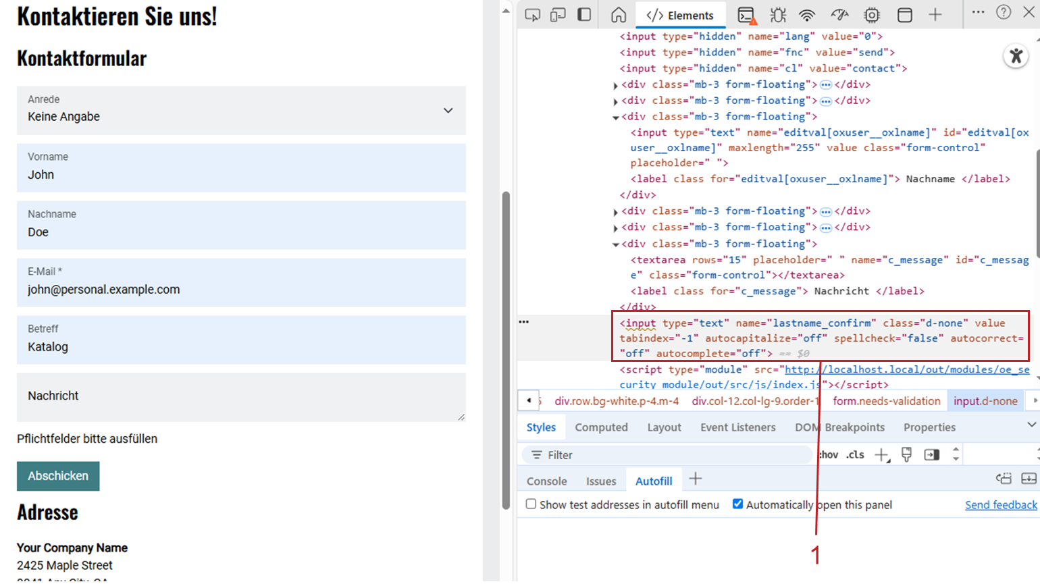Open the Sources bug icon tool
Viewport: 1040px width, 586px height.
click(778, 15)
